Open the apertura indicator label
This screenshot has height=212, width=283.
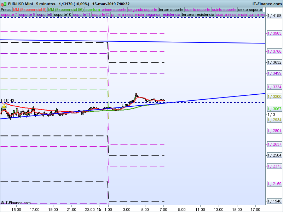pyautogui.click(x=93, y=10)
